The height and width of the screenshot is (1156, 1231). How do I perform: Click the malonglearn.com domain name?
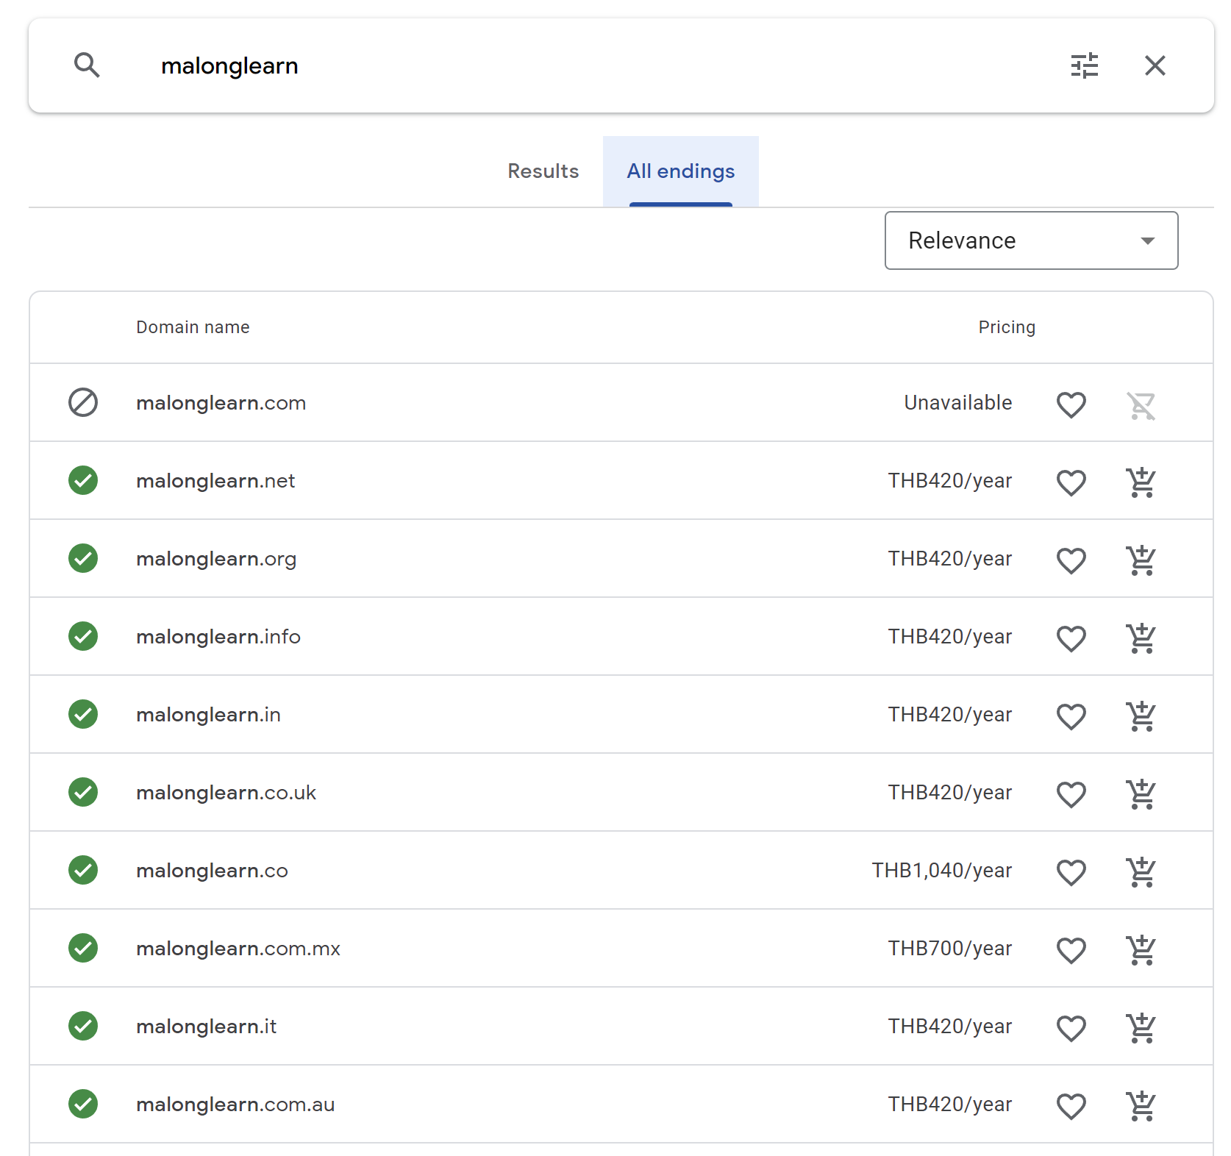[x=221, y=403]
